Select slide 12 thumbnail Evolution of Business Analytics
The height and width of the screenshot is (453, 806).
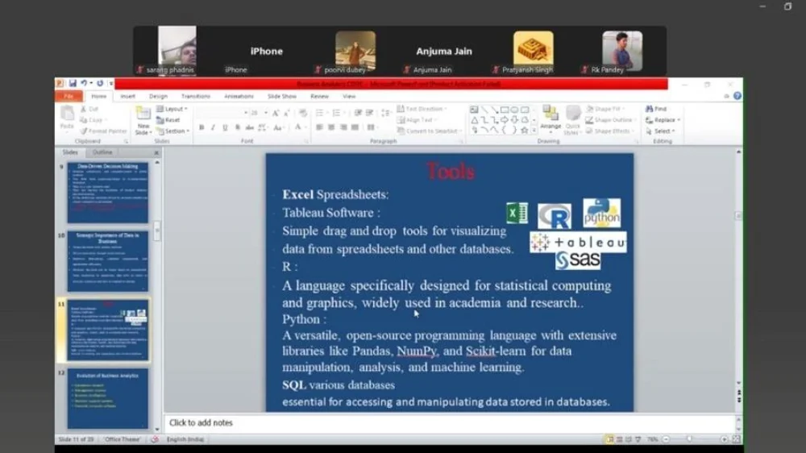(x=107, y=399)
